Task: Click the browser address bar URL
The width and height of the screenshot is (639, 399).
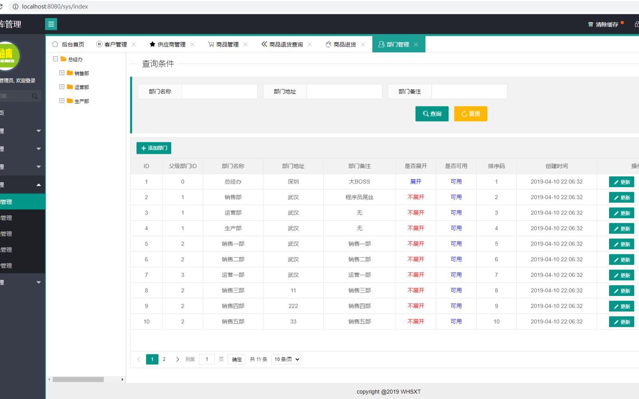Action: click(55, 6)
